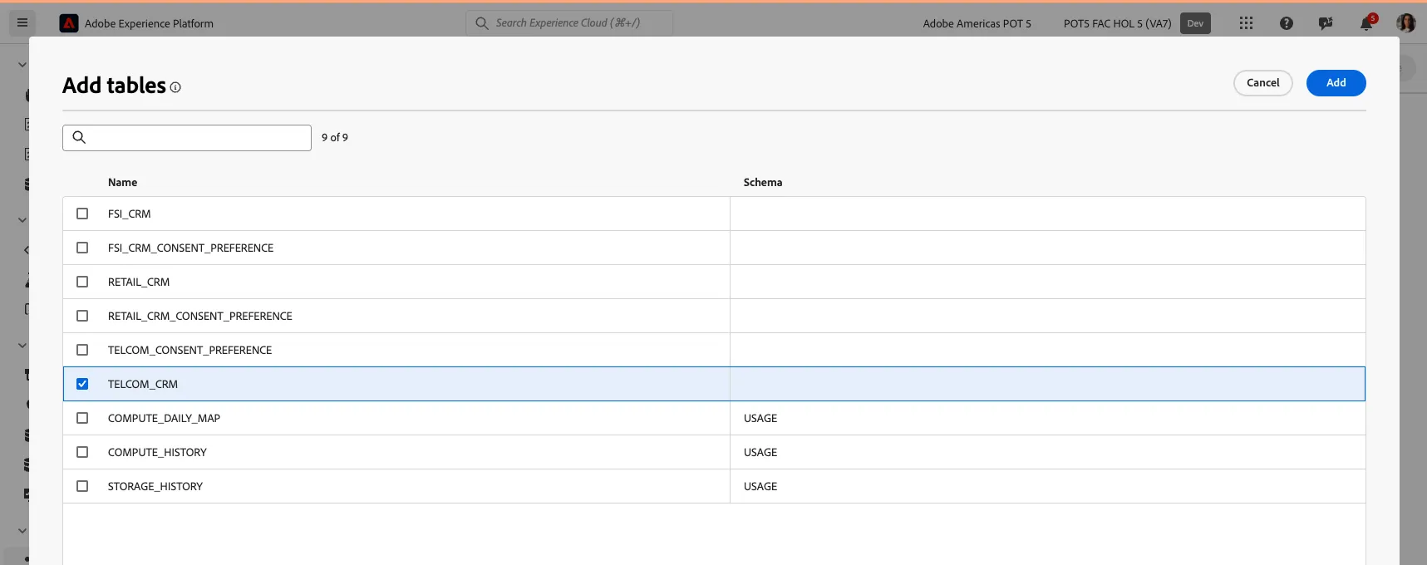Screen dimensions: 1427x565
Task: Select the TELCOM_CONSENT_PREFERENCE table name
Action: [x=189, y=350]
